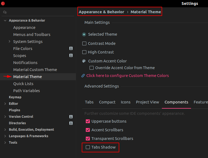Open Material Custom Theme settings
Viewport: 208px width, 158px height.
[35, 70]
